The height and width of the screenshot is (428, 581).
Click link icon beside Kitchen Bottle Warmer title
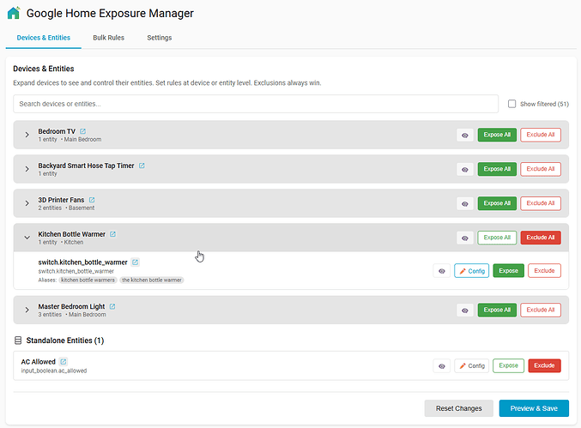(x=112, y=234)
